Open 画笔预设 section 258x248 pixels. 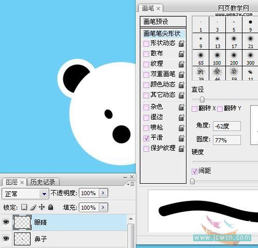coord(163,22)
